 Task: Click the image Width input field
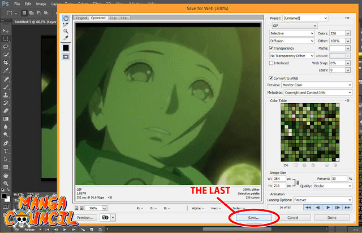point(279,179)
